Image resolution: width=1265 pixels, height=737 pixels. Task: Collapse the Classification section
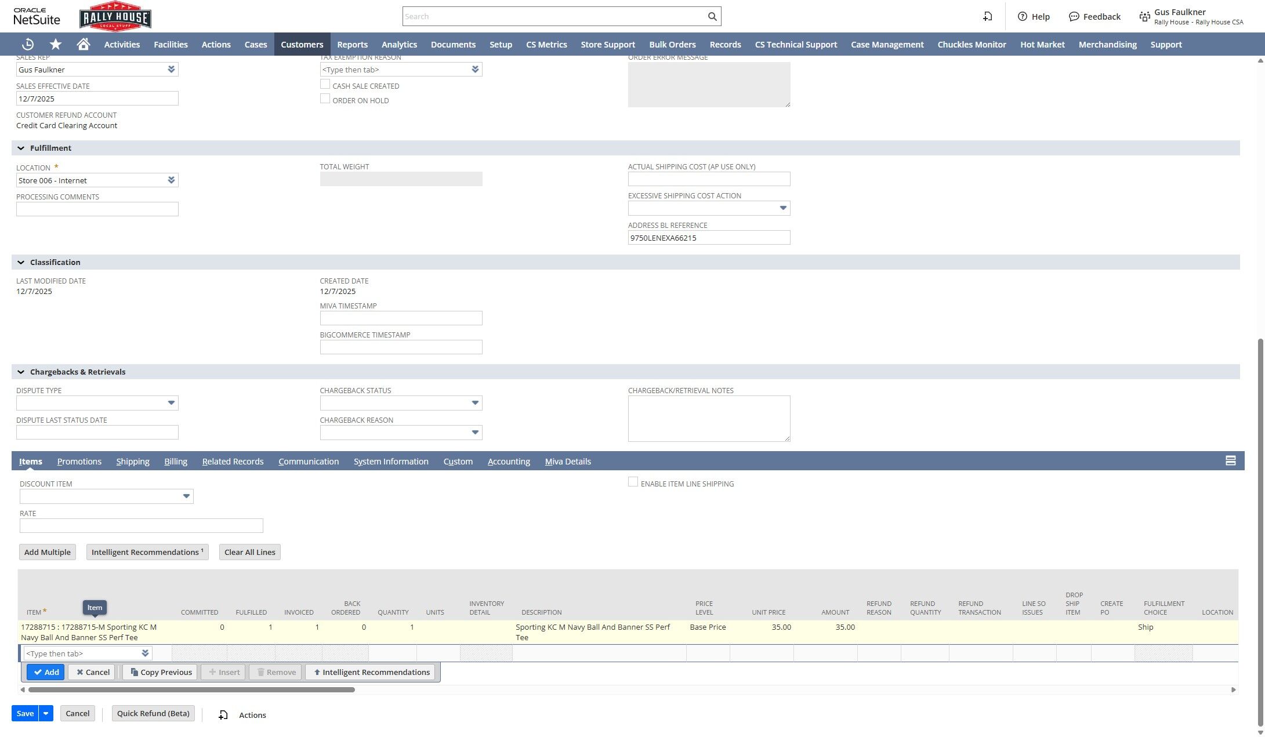pyautogui.click(x=21, y=263)
